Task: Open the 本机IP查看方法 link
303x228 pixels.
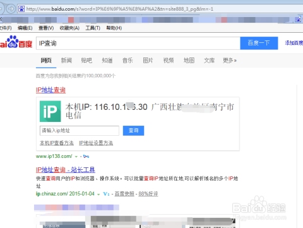Action: pos(57,143)
